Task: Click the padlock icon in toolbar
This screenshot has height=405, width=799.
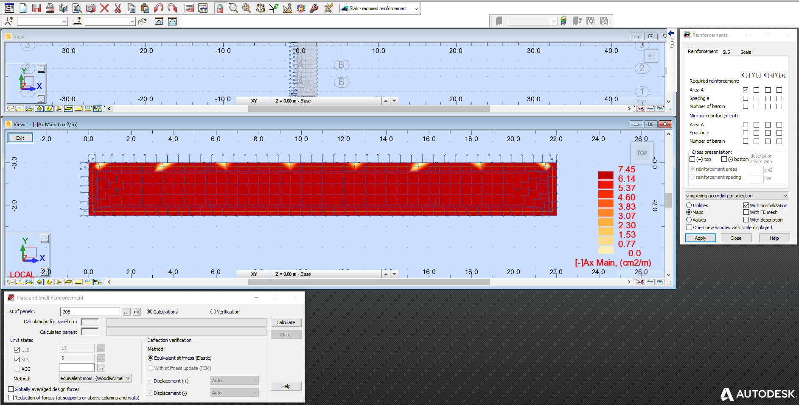Action: click(220, 8)
